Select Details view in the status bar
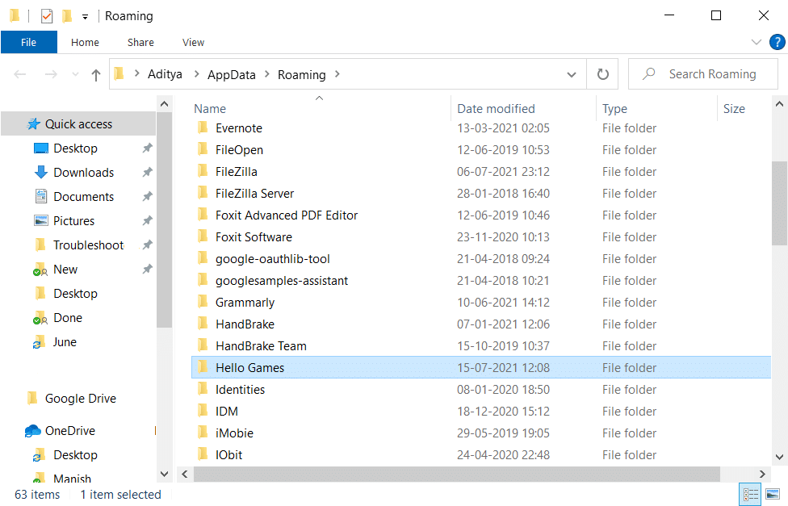Image resolution: width=788 pixels, height=506 pixels. (750, 494)
